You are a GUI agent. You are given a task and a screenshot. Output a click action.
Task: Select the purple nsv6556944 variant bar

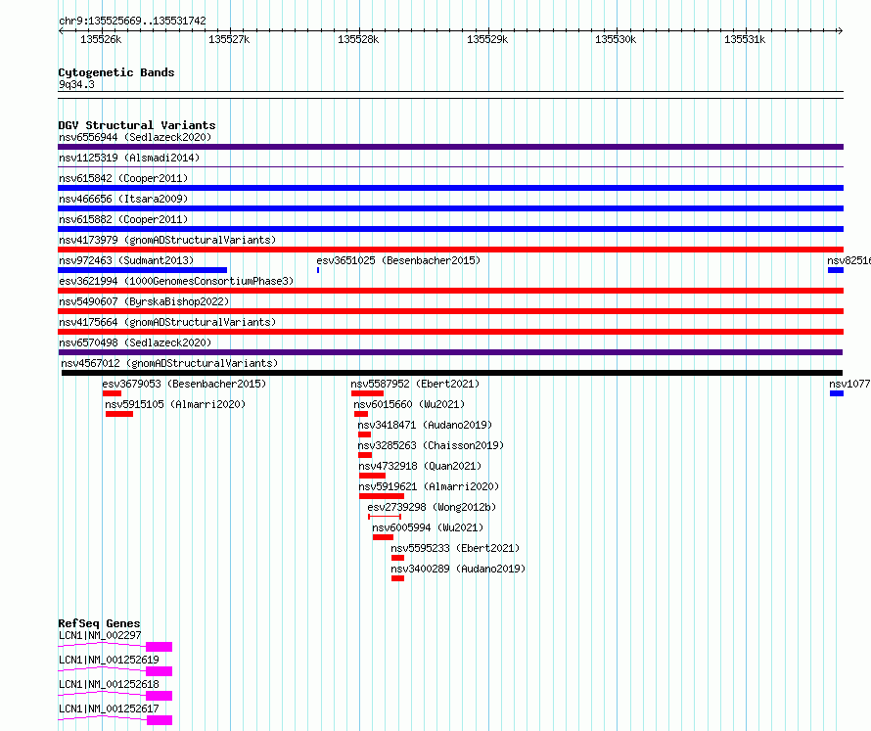coord(450,147)
